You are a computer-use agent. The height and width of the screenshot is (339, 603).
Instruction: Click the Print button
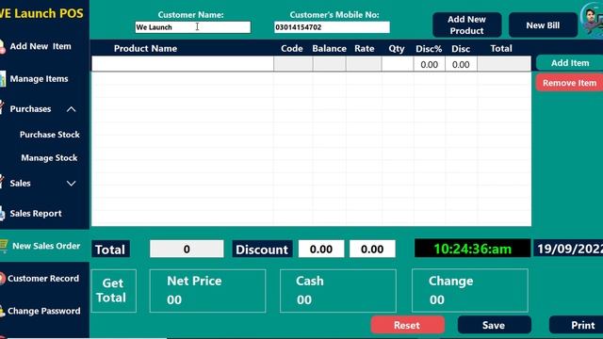point(576,325)
